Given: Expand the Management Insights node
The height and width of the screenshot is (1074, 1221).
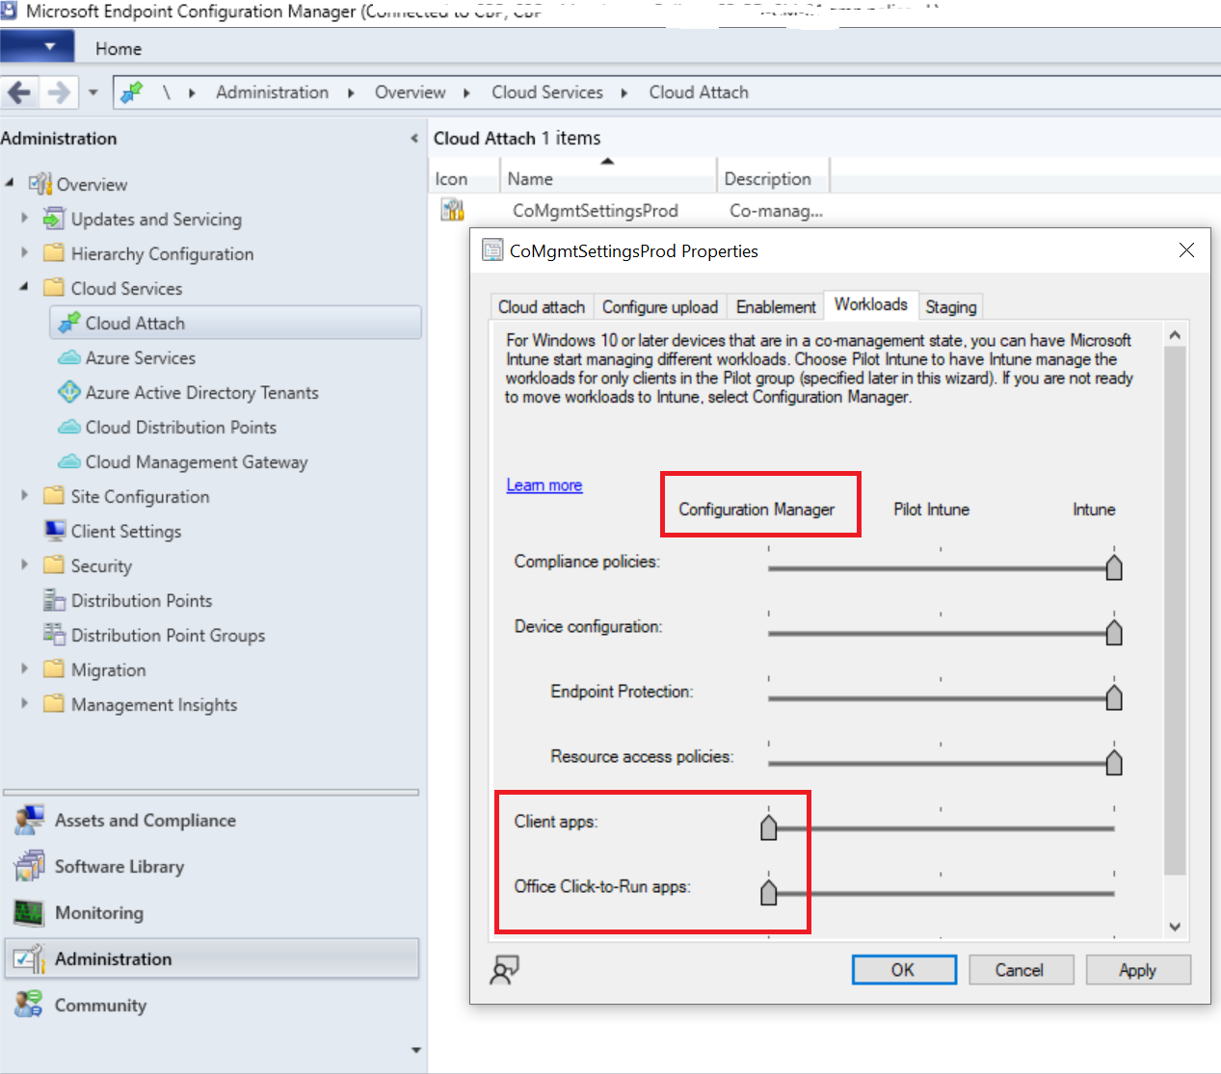Looking at the screenshot, I should point(25,703).
